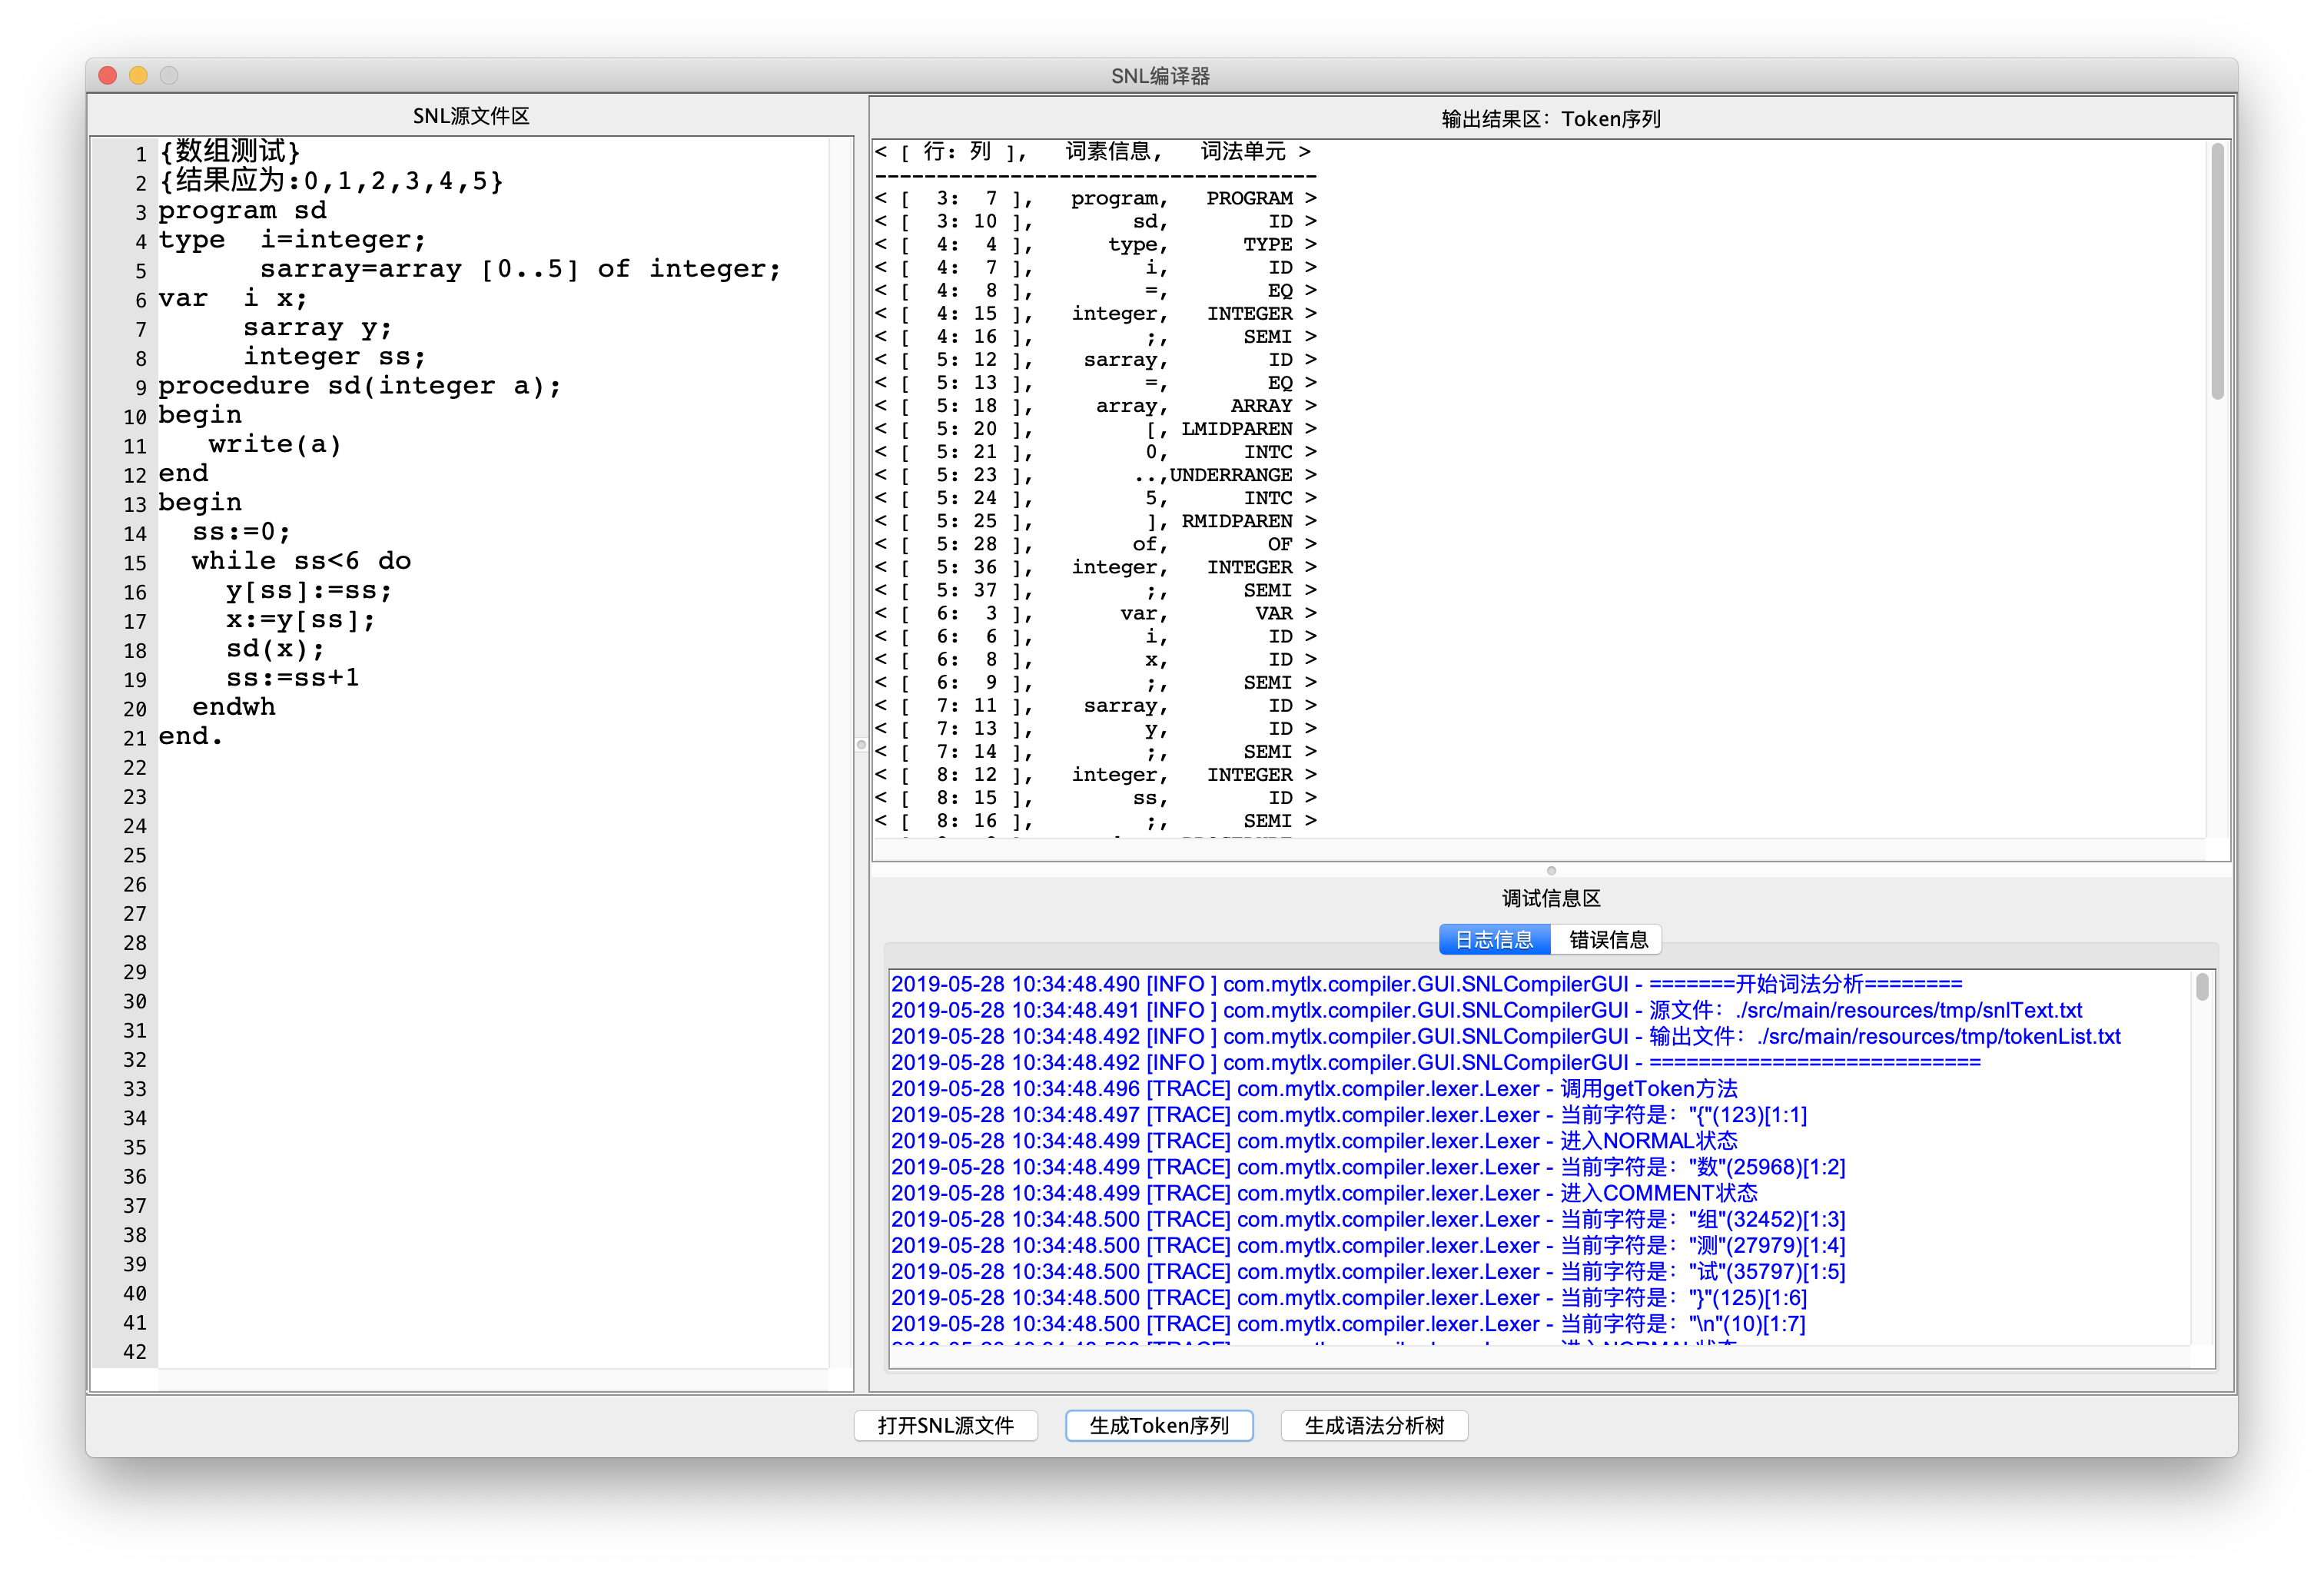Click source line 'ss:=0;'
Screen dimensions: 2324x1571
tap(241, 531)
